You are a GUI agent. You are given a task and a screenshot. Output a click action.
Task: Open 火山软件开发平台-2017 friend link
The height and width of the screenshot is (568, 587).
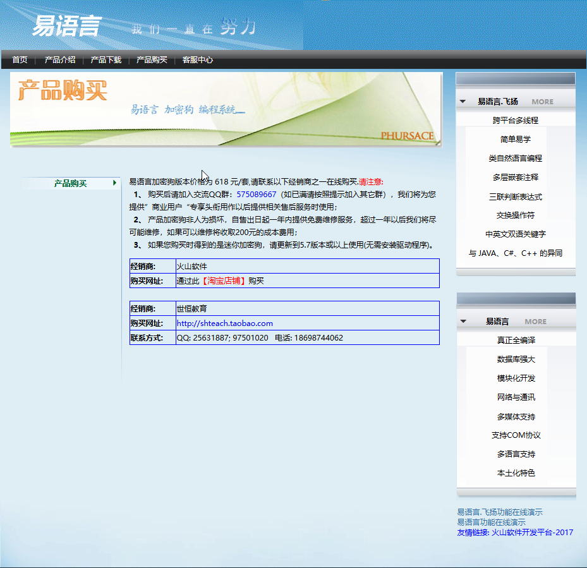pos(532,533)
